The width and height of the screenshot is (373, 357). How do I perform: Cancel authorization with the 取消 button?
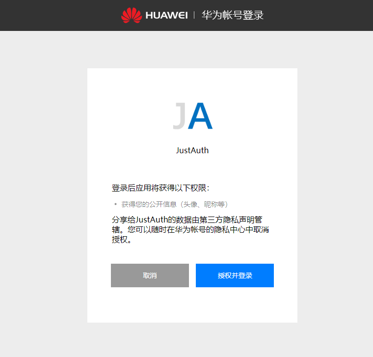pyautogui.click(x=150, y=275)
